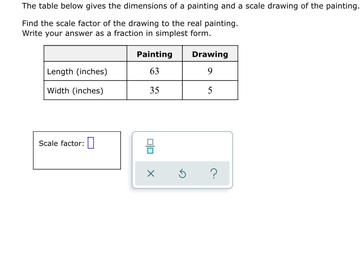Click 'Write your answer as a fraction' text
The width and height of the screenshot is (360, 254).
116,34
